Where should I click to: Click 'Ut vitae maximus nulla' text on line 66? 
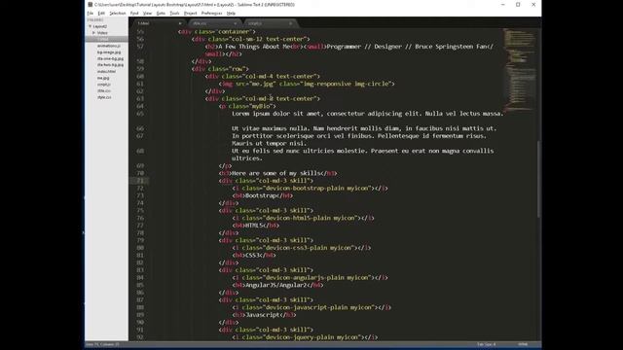(x=270, y=128)
